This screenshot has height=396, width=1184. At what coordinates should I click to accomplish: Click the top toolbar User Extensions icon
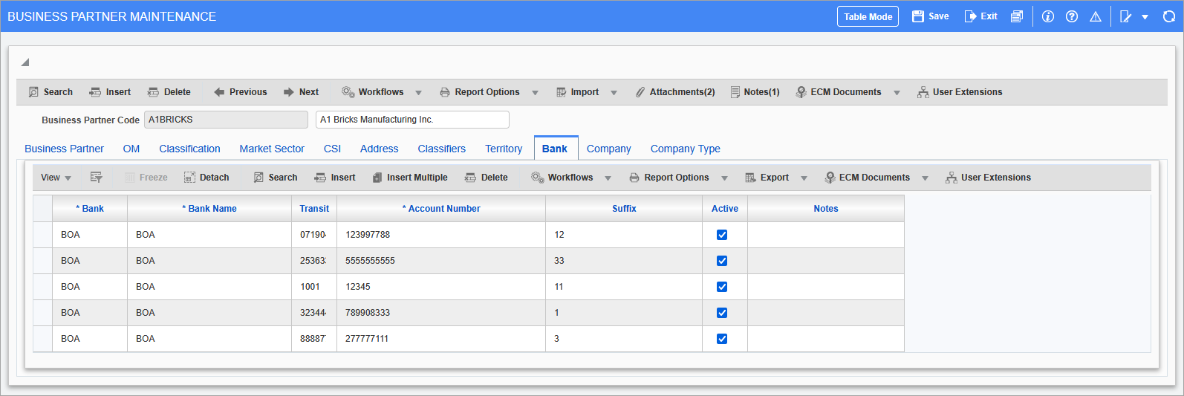[923, 92]
